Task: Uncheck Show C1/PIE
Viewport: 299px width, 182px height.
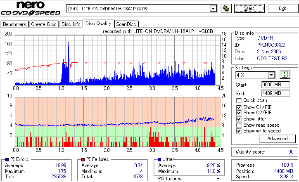Action: tap(239, 107)
